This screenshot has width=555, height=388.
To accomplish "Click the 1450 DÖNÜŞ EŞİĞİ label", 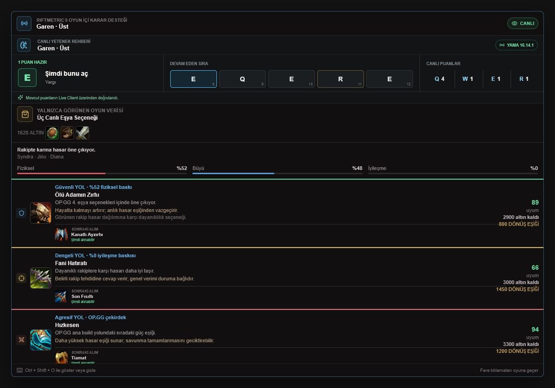I will coord(518,289).
